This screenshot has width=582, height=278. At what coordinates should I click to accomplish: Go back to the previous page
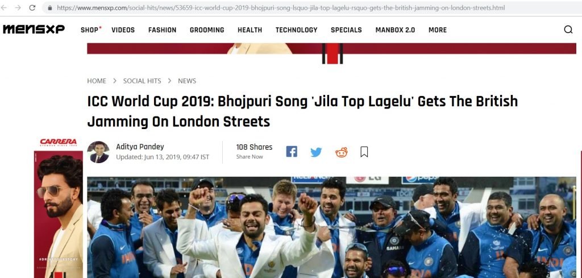[x=4, y=7]
